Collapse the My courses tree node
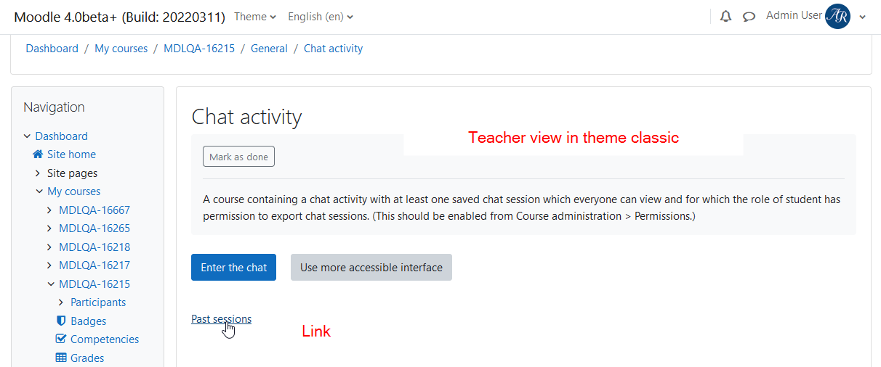 (x=39, y=191)
